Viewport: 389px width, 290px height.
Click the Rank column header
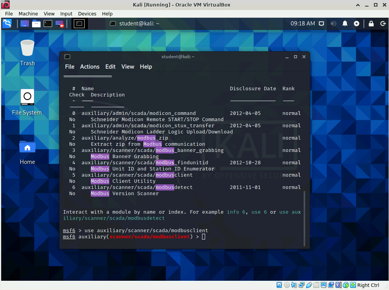pyautogui.click(x=289, y=88)
